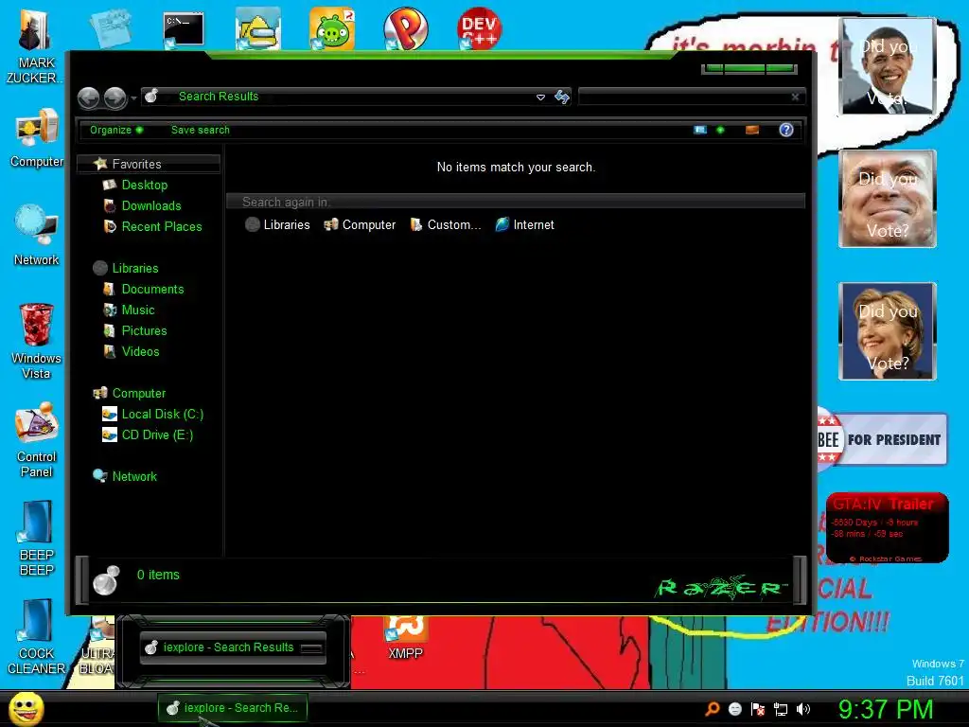Open CD Drive (E:)

[x=157, y=435]
